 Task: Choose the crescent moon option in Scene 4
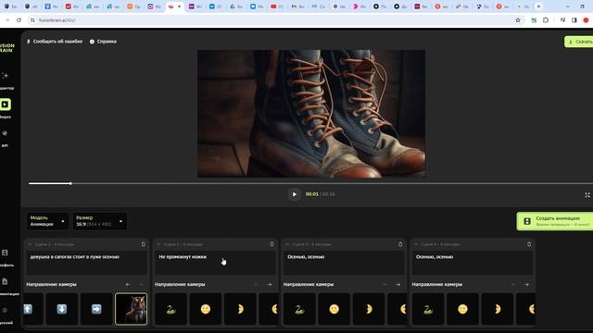pyautogui.click(x=498, y=309)
